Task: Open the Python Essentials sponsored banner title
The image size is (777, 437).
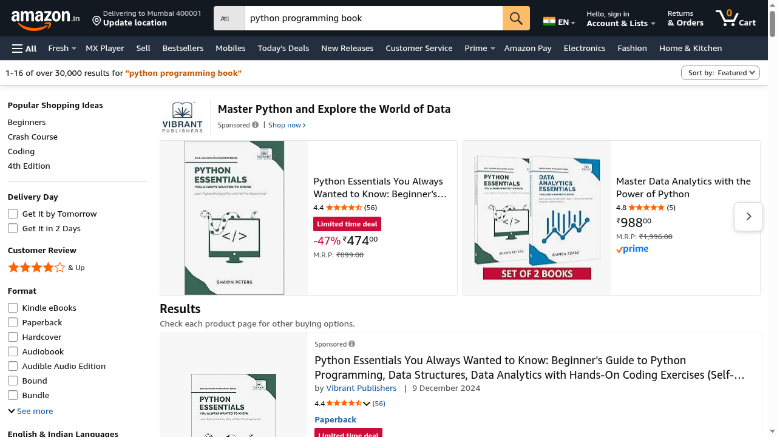Action: pos(380,188)
